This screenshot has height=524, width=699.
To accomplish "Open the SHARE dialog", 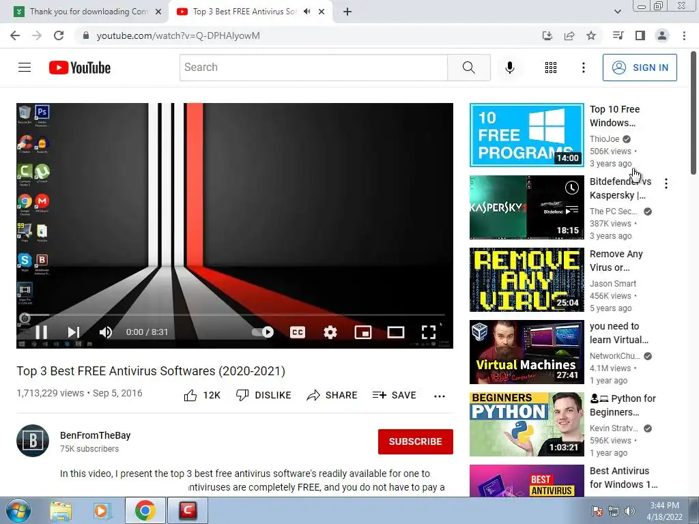I will click(332, 395).
